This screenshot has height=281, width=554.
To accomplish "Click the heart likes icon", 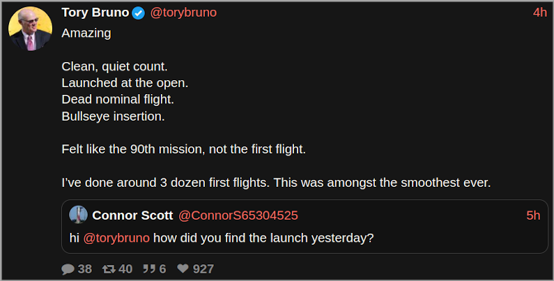I will tap(183, 268).
